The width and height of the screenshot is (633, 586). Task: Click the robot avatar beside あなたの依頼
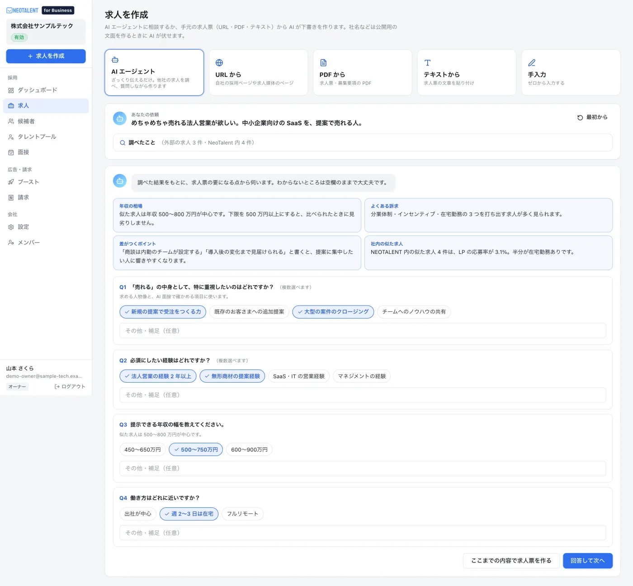[120, 119]
